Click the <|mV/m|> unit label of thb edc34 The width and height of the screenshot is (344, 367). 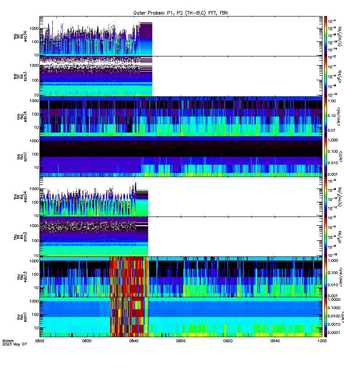click(338, 117)
